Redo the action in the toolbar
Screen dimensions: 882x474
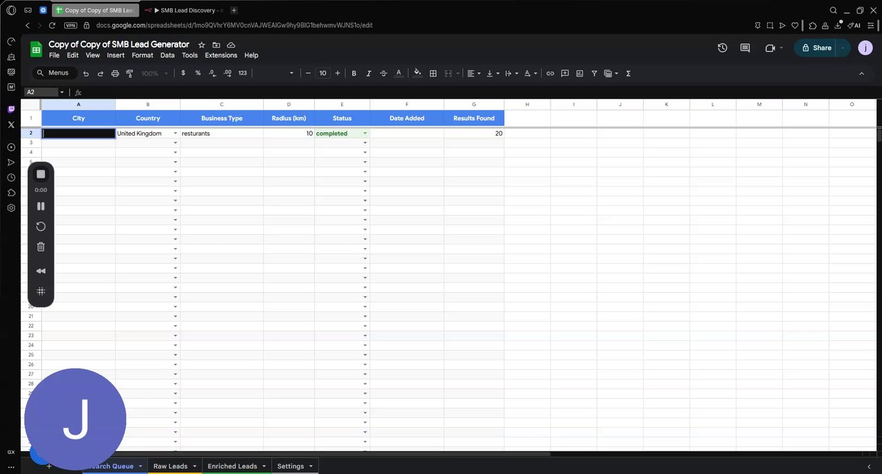101,73
